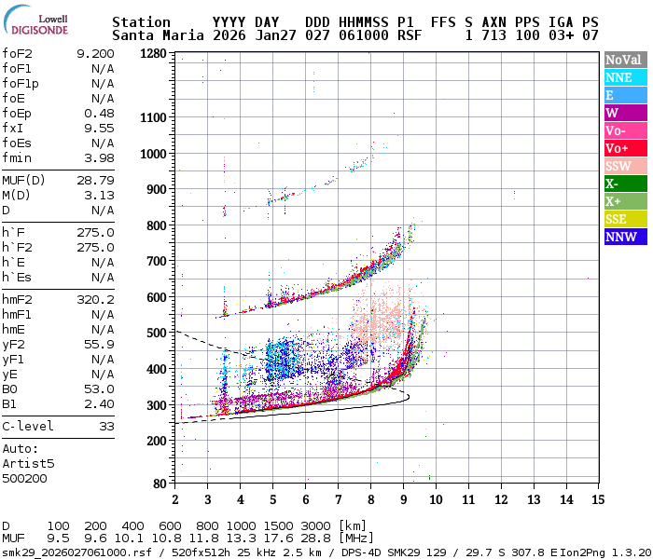This screenshot has width=653, height=559.
Task: Click the 29.7 S latitude text
Action: point(485,552)
